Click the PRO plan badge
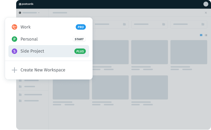 pos(81,27)
